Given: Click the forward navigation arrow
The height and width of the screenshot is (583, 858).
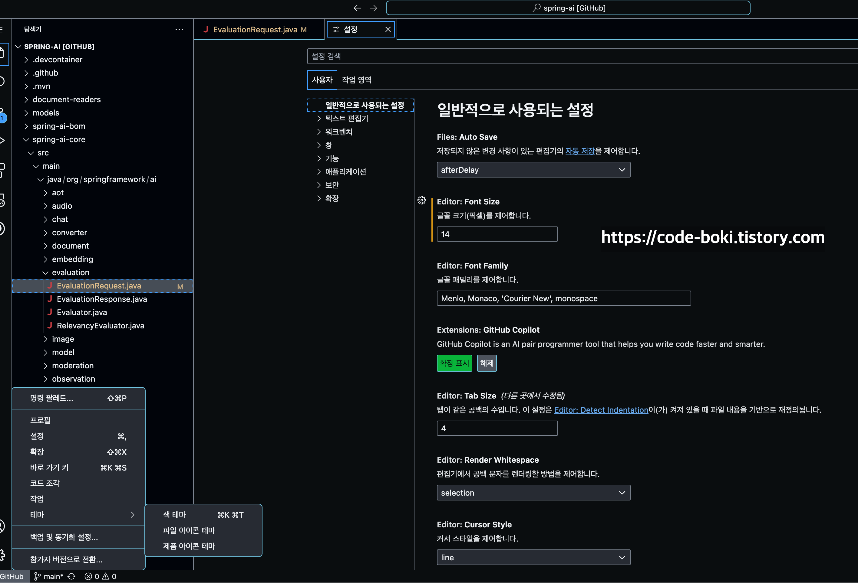Looking at the screenshot, I should (x=373, y=8).
